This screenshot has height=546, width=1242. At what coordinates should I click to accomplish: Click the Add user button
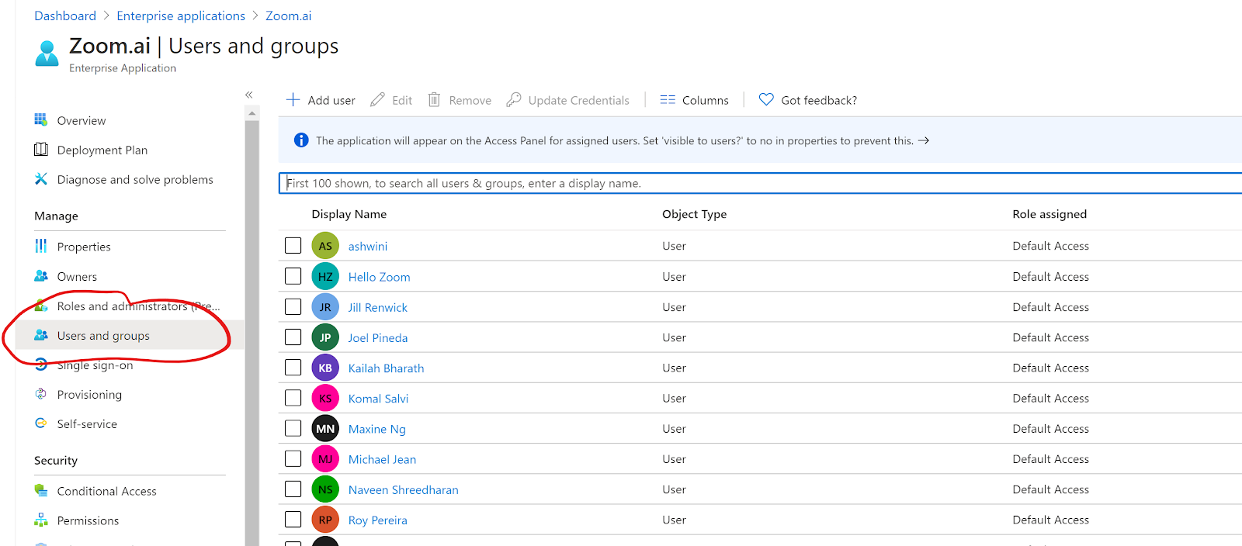click(x=321, y=100)
